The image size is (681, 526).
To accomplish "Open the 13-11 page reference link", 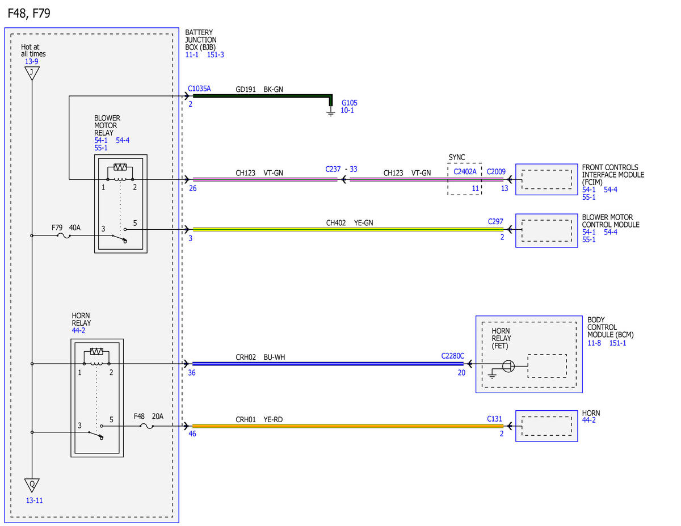I will click(34, 500).
